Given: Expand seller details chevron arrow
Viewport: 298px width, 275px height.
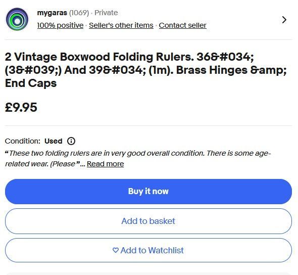Looking at the screenshot, I should [284, 20].
